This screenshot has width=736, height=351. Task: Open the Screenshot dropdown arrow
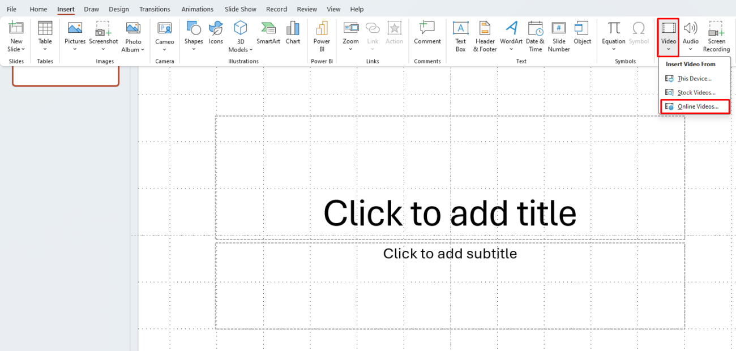pos(103,49)
